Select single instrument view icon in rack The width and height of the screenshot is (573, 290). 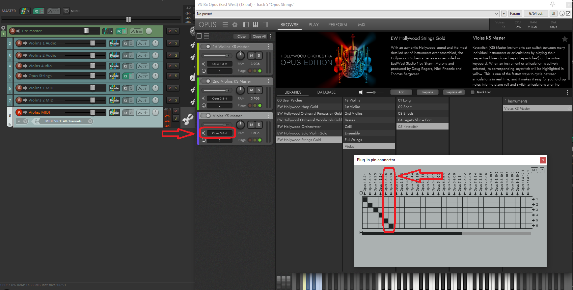(x=199, y=36)
